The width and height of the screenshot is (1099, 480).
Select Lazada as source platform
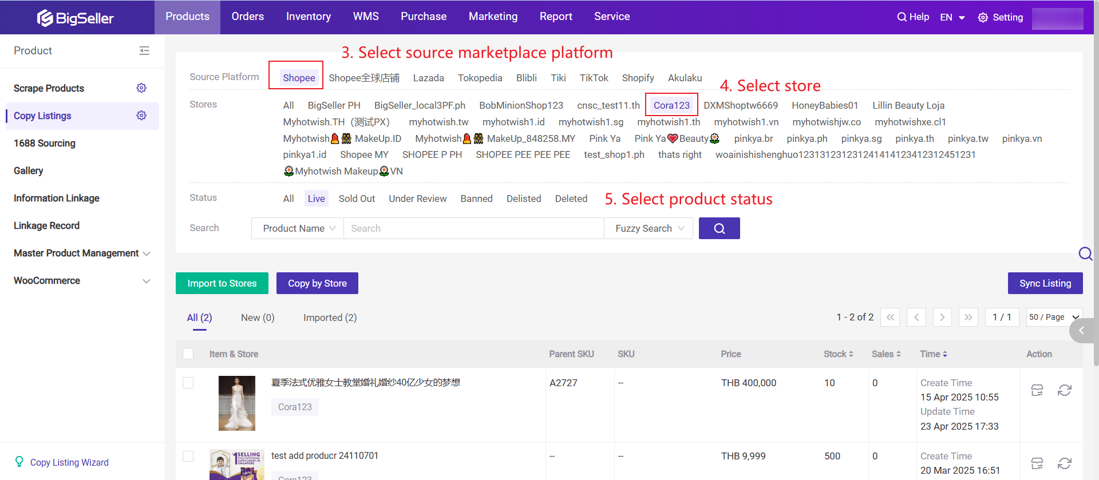click(428, 78)
